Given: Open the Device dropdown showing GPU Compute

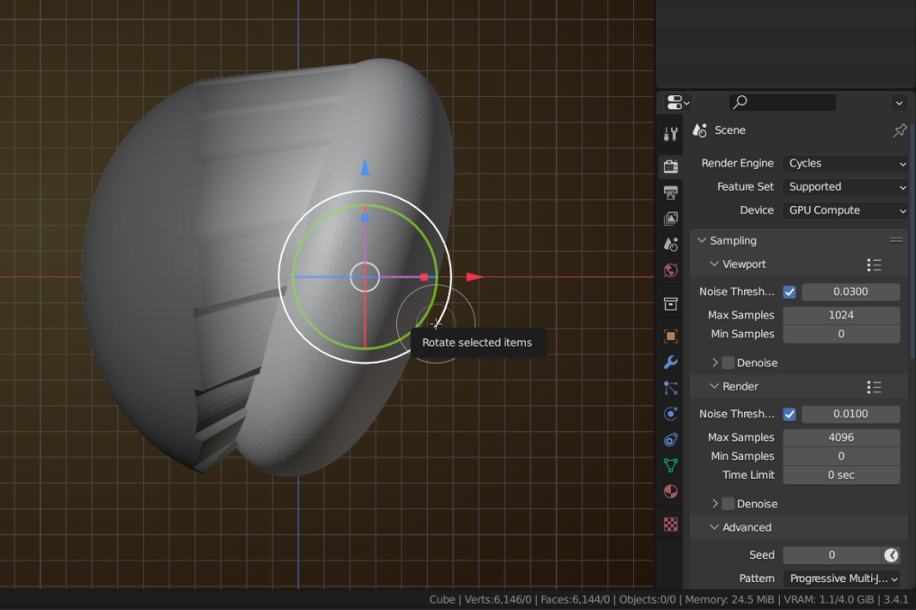Looking at the screenshot, I should coord(846,211).
